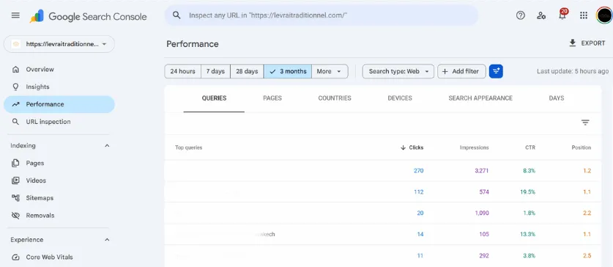Image resolution: width=613 pixels, height=267 pixels.
Task: Open the Search type: Web dropdown
Action: tap(398, 71)
